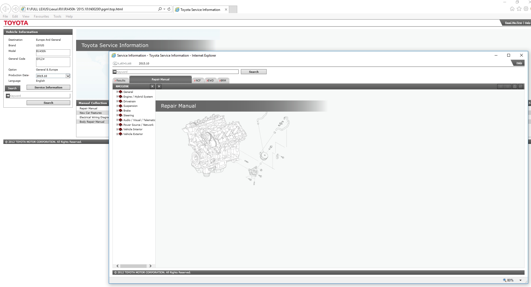Click the book icon for Vehicle Exterior
The height and width of the screenshot is (287, 531).
tap(121, 134)
